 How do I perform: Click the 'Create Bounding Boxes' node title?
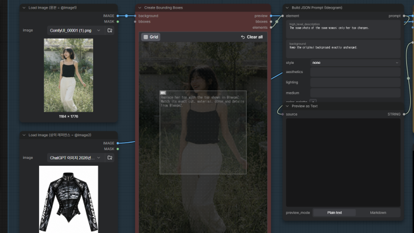pos(163,8)
